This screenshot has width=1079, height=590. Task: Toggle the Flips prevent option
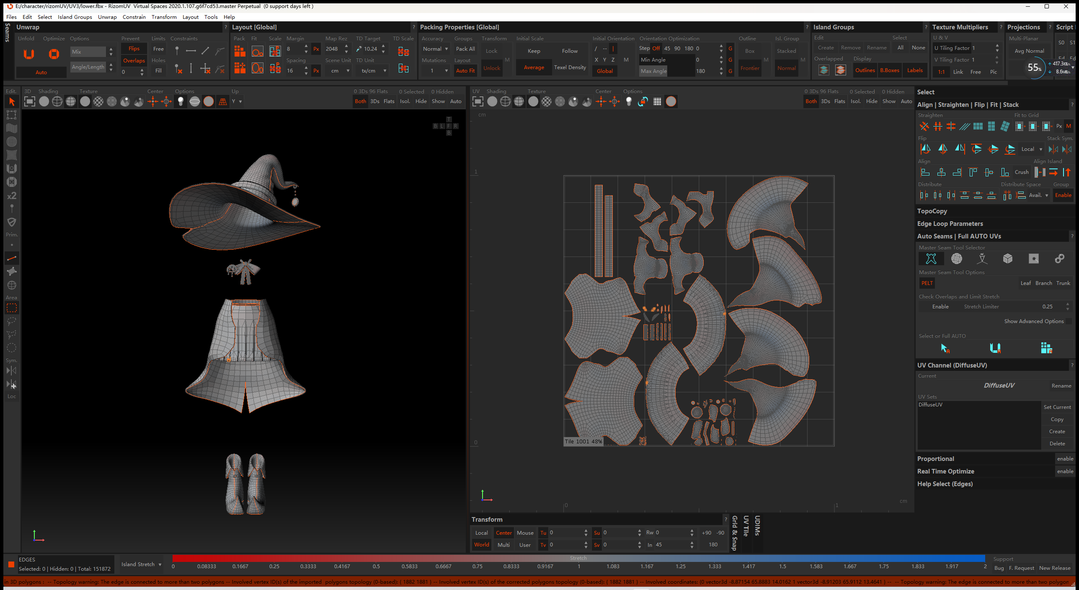point(134,49)
